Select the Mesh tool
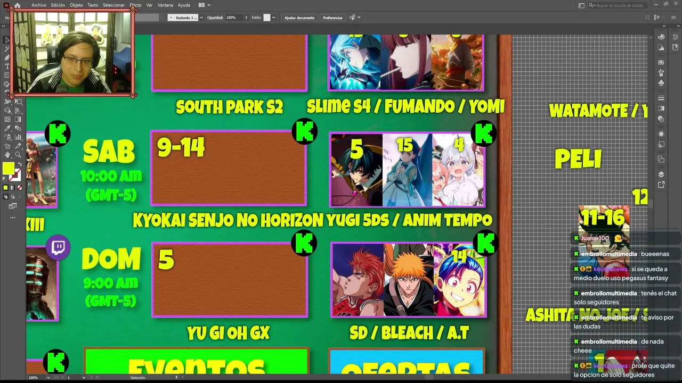The image size is (682, 383). 7,120
